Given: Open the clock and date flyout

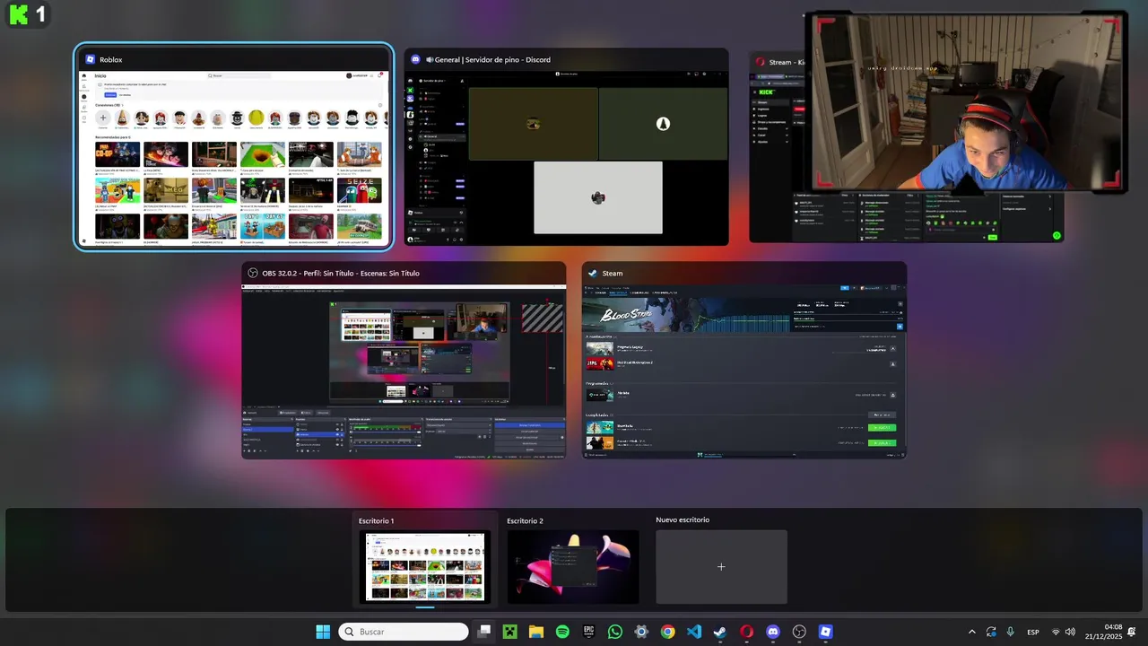Looking at the screenshot, I should pos(1104,632).
